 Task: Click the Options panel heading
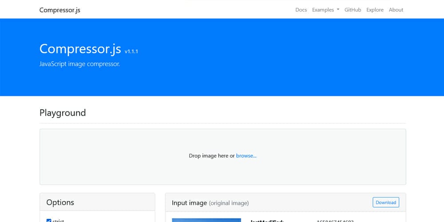pos(60,202)
